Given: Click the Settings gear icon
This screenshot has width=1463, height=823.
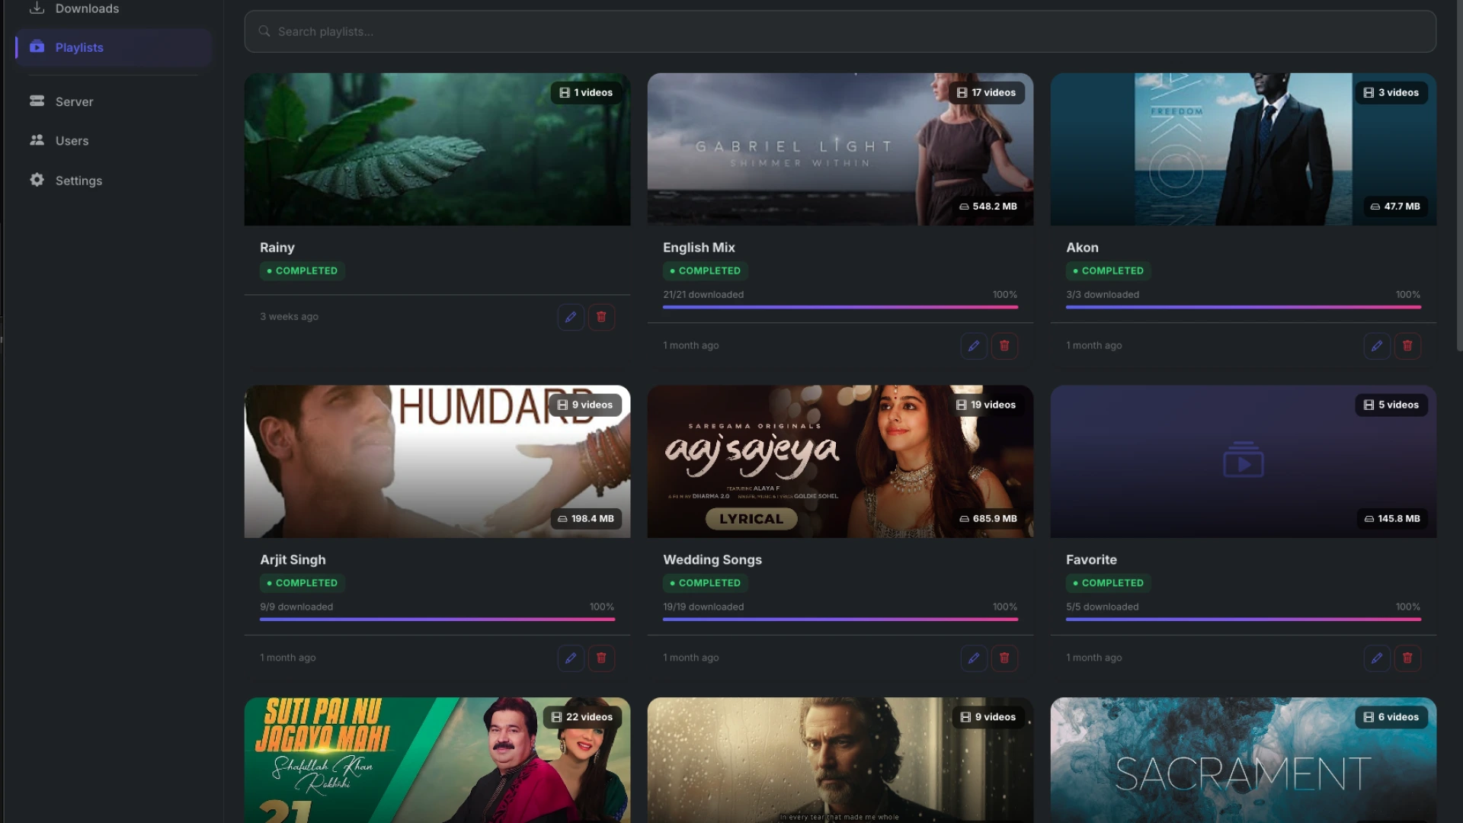Looking at the screenshot, I should 37,180.
